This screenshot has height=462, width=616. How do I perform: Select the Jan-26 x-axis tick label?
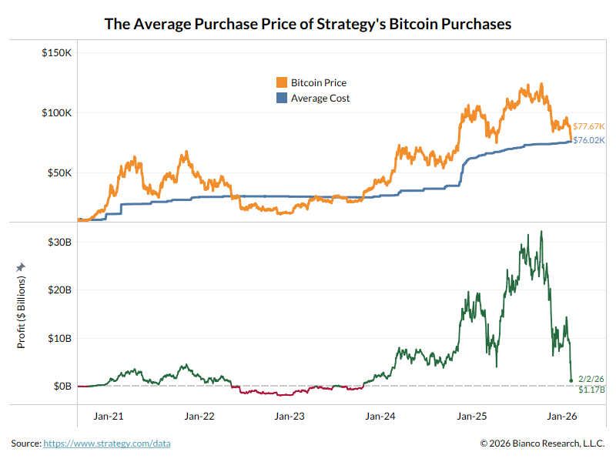(x=562, y=416)
